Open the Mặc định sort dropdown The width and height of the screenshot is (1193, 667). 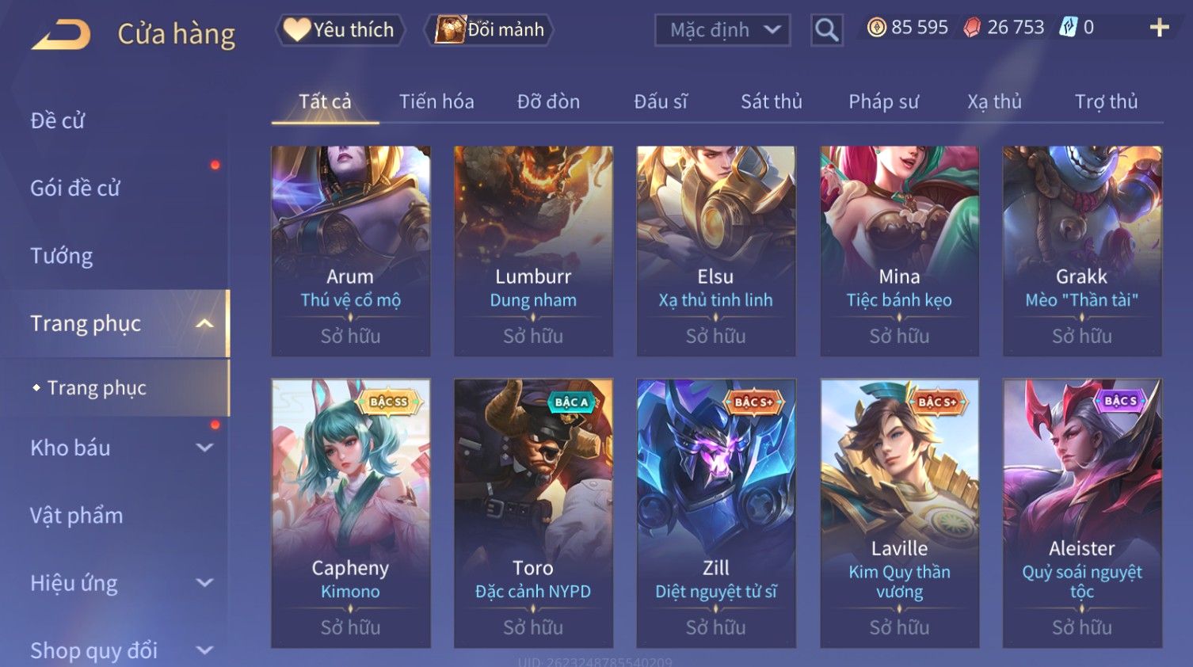pos(722,30)
